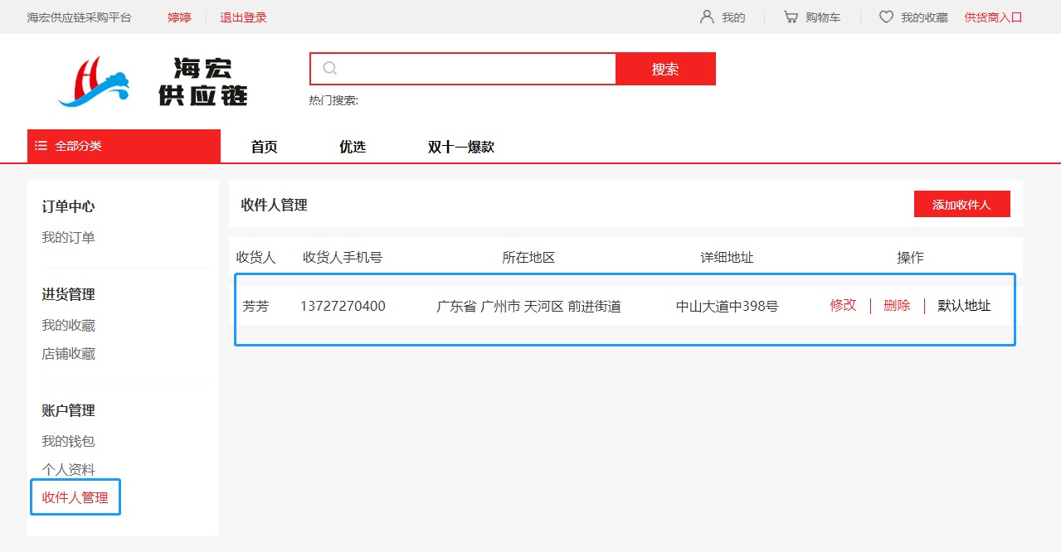
Task: Click the 进货管理 sidebar heading
Action: point(68,294)
